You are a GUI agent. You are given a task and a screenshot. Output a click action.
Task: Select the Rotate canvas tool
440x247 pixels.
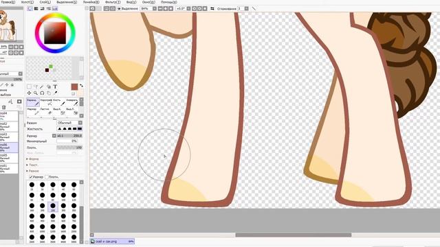pyautogui.click(x=42, y=93)
